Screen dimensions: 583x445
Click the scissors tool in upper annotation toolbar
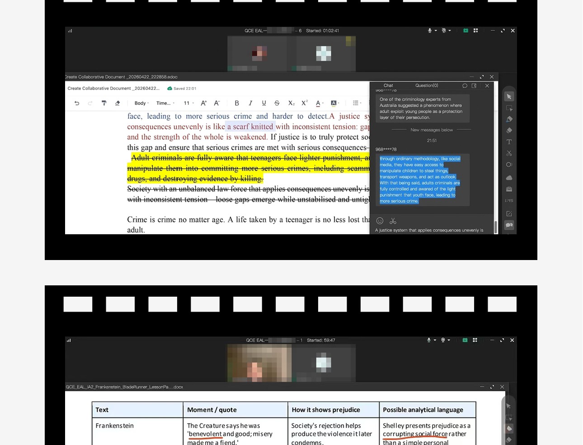coord(509,153)
